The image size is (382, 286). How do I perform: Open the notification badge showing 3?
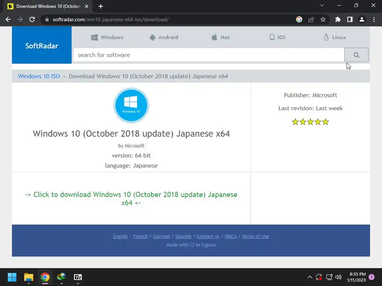tap(372, 277)
